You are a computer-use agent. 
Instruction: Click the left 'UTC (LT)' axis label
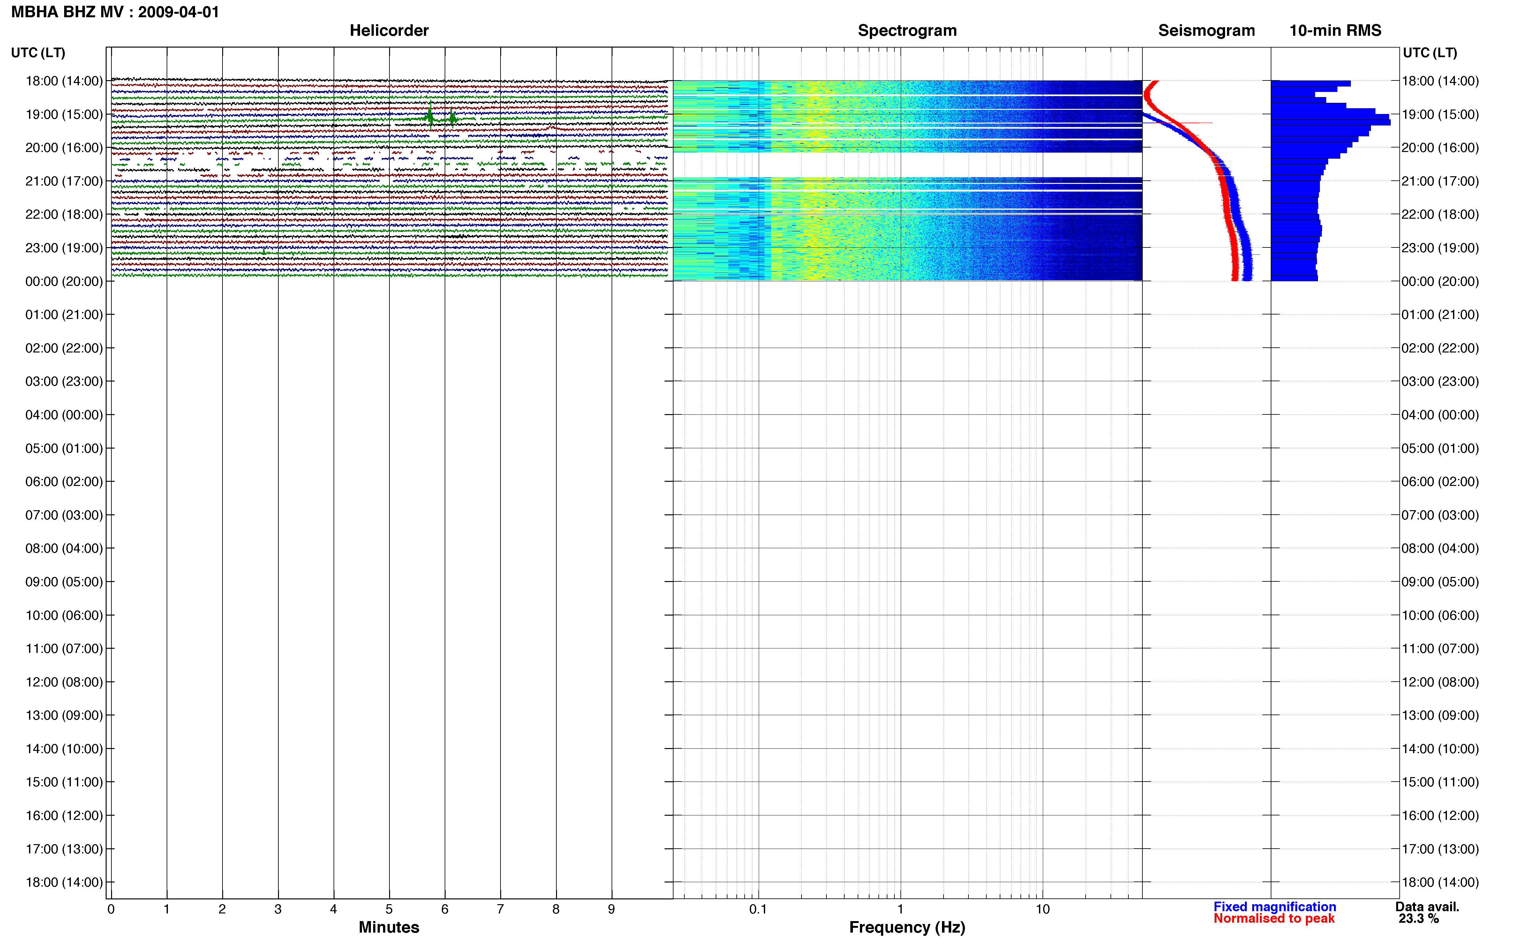[38, 53]
